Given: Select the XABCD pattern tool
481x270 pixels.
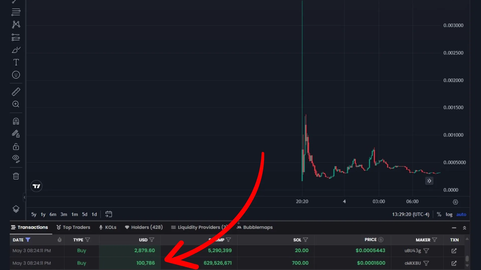Looking at the screenshot, I should [16, 24].
